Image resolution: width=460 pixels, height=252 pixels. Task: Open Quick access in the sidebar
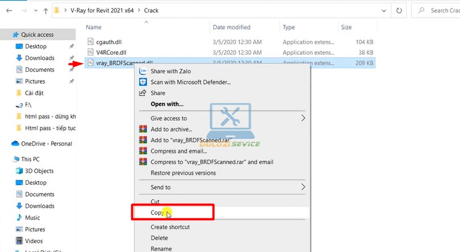[37, 35]
